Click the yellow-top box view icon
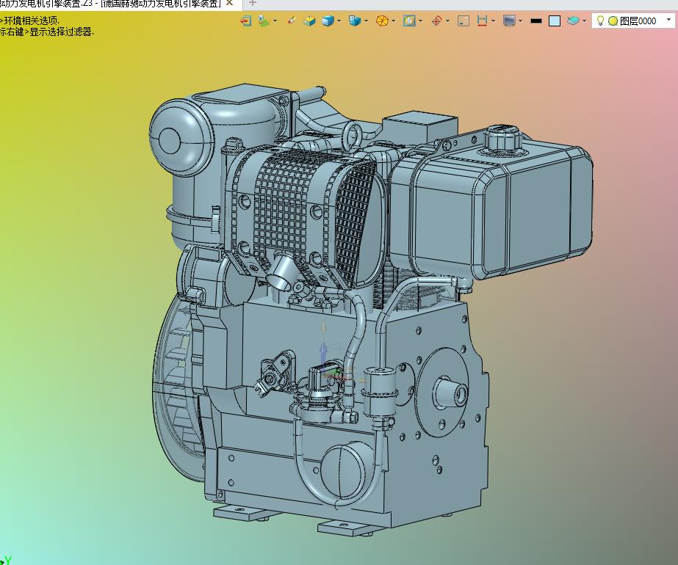The width and height of the screenshot is (678, 565). (x=309, y=21)
